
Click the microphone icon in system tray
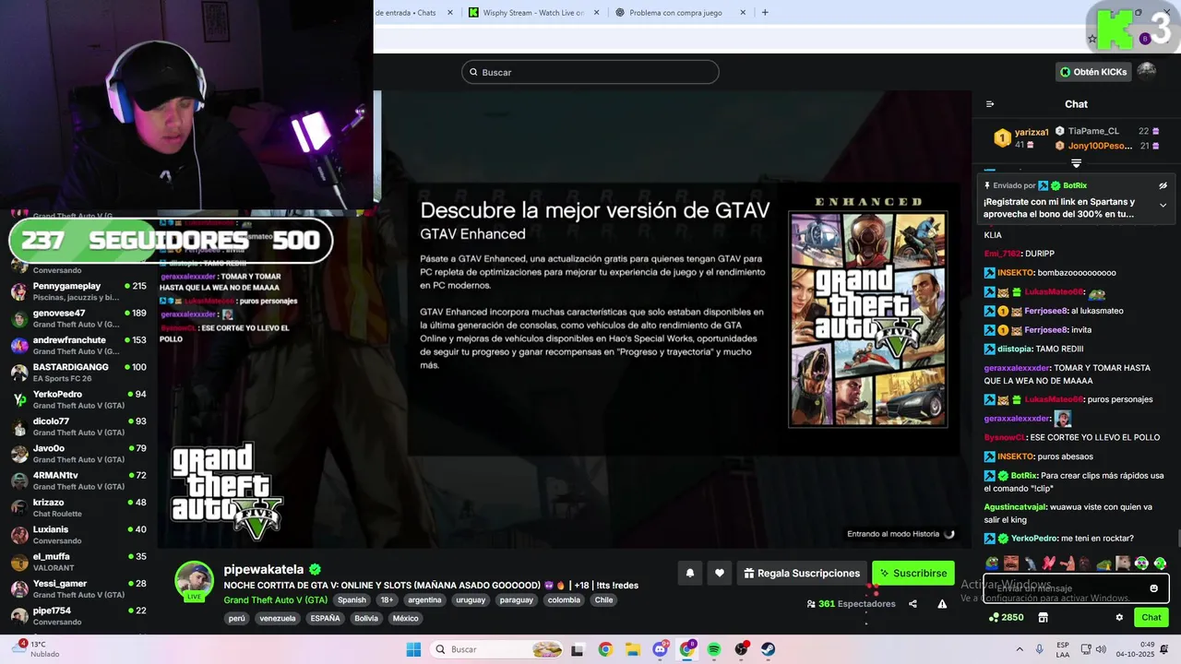[1040, 649]
